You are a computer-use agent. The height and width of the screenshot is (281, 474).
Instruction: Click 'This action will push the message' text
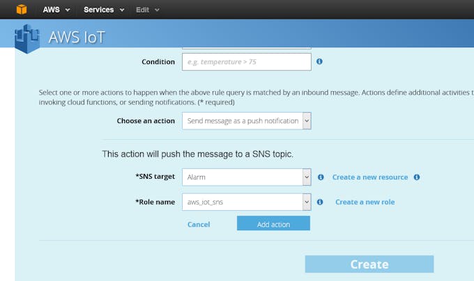(198, 154)
